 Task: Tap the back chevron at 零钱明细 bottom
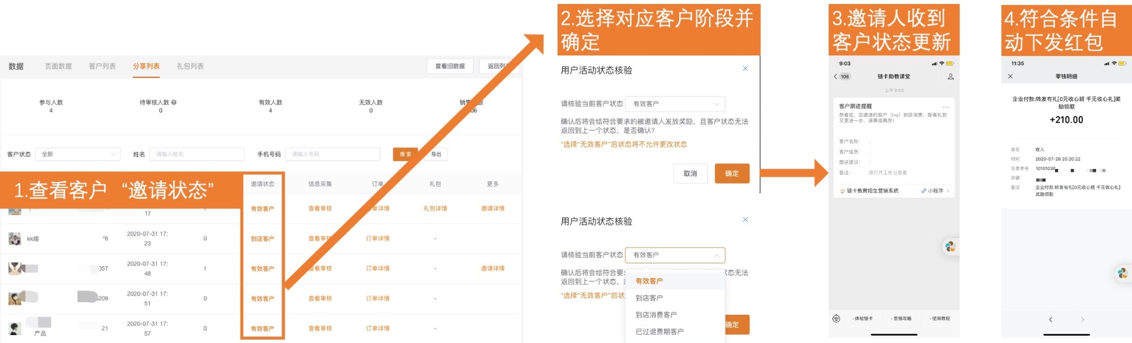click(x=1050, y=320)
